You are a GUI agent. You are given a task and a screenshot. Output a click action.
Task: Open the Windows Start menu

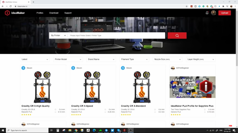tap(3, 130)
